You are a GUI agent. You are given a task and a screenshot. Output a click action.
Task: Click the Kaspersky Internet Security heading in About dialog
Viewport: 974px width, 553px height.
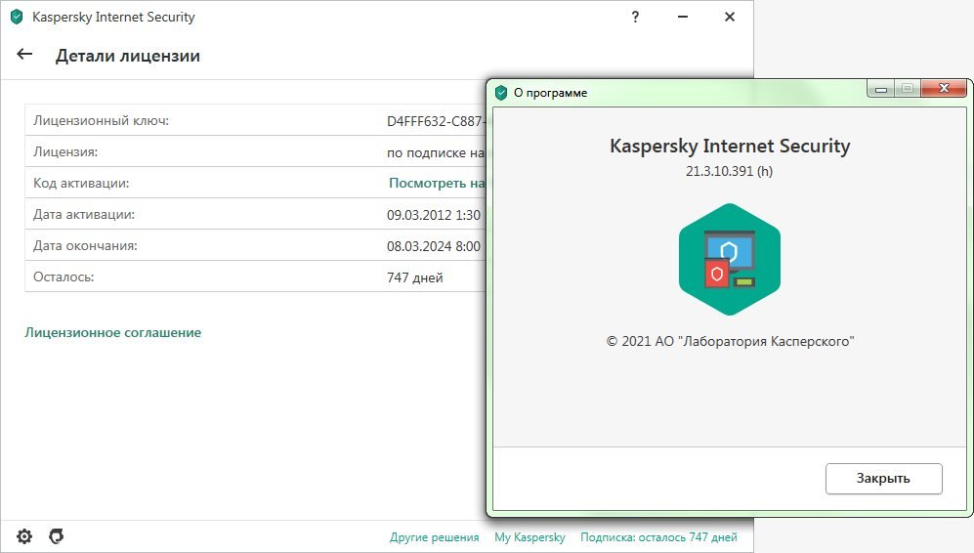click(730, 146)
